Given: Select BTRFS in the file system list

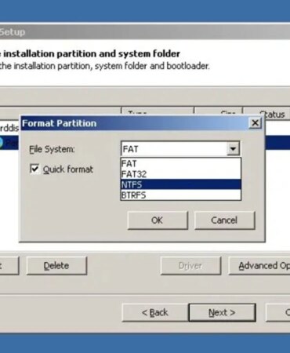Looking at the screenshot, I should point(180,195).
